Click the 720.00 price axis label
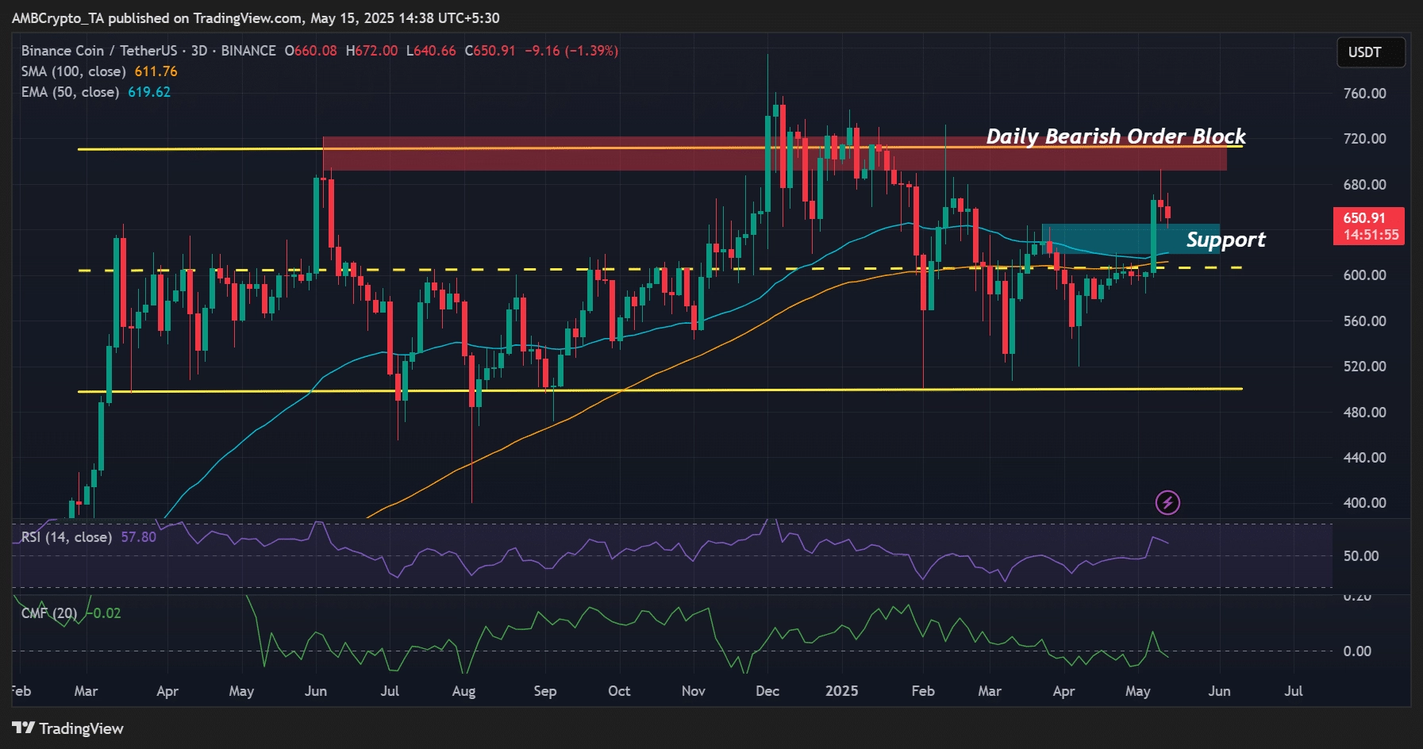Viewport: 1423px width, 749px height. click(1365, 139)
